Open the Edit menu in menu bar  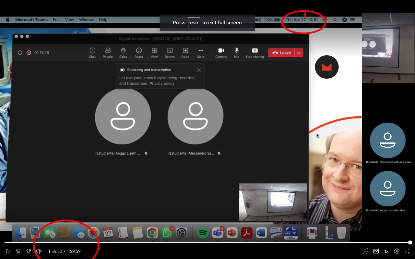[x=56, y=20]
